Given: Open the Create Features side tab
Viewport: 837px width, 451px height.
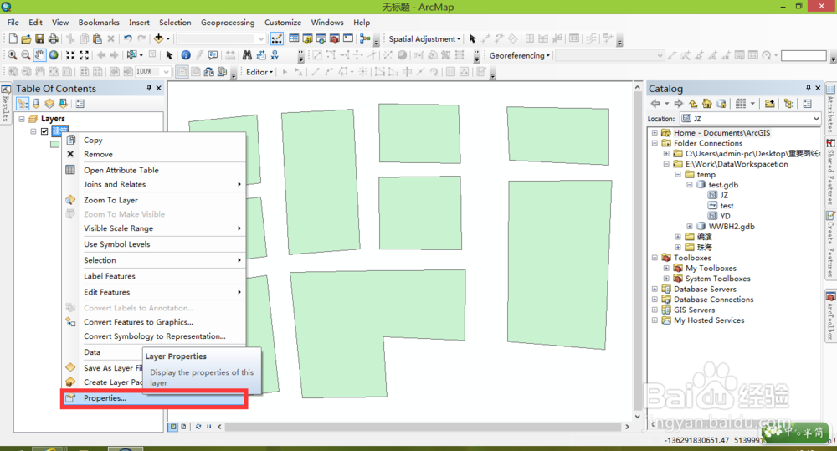Looking at the screenshot, I should (830, 244).
